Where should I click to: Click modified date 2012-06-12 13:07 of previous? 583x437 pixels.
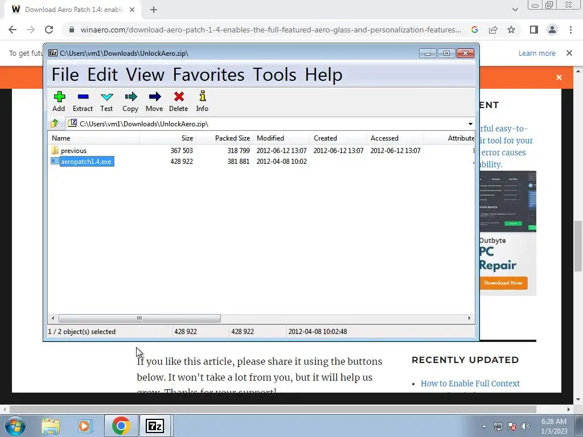point(281,150)
